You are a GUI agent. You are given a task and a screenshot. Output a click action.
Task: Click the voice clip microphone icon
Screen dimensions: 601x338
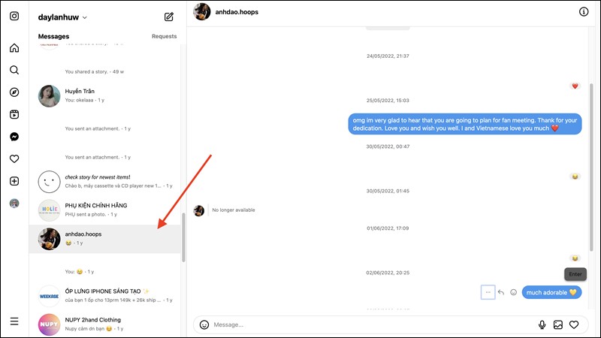(542, 324)
